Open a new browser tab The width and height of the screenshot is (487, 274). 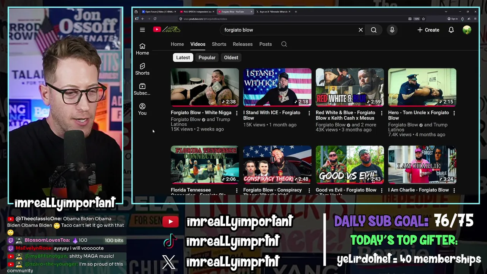(296, 12)
